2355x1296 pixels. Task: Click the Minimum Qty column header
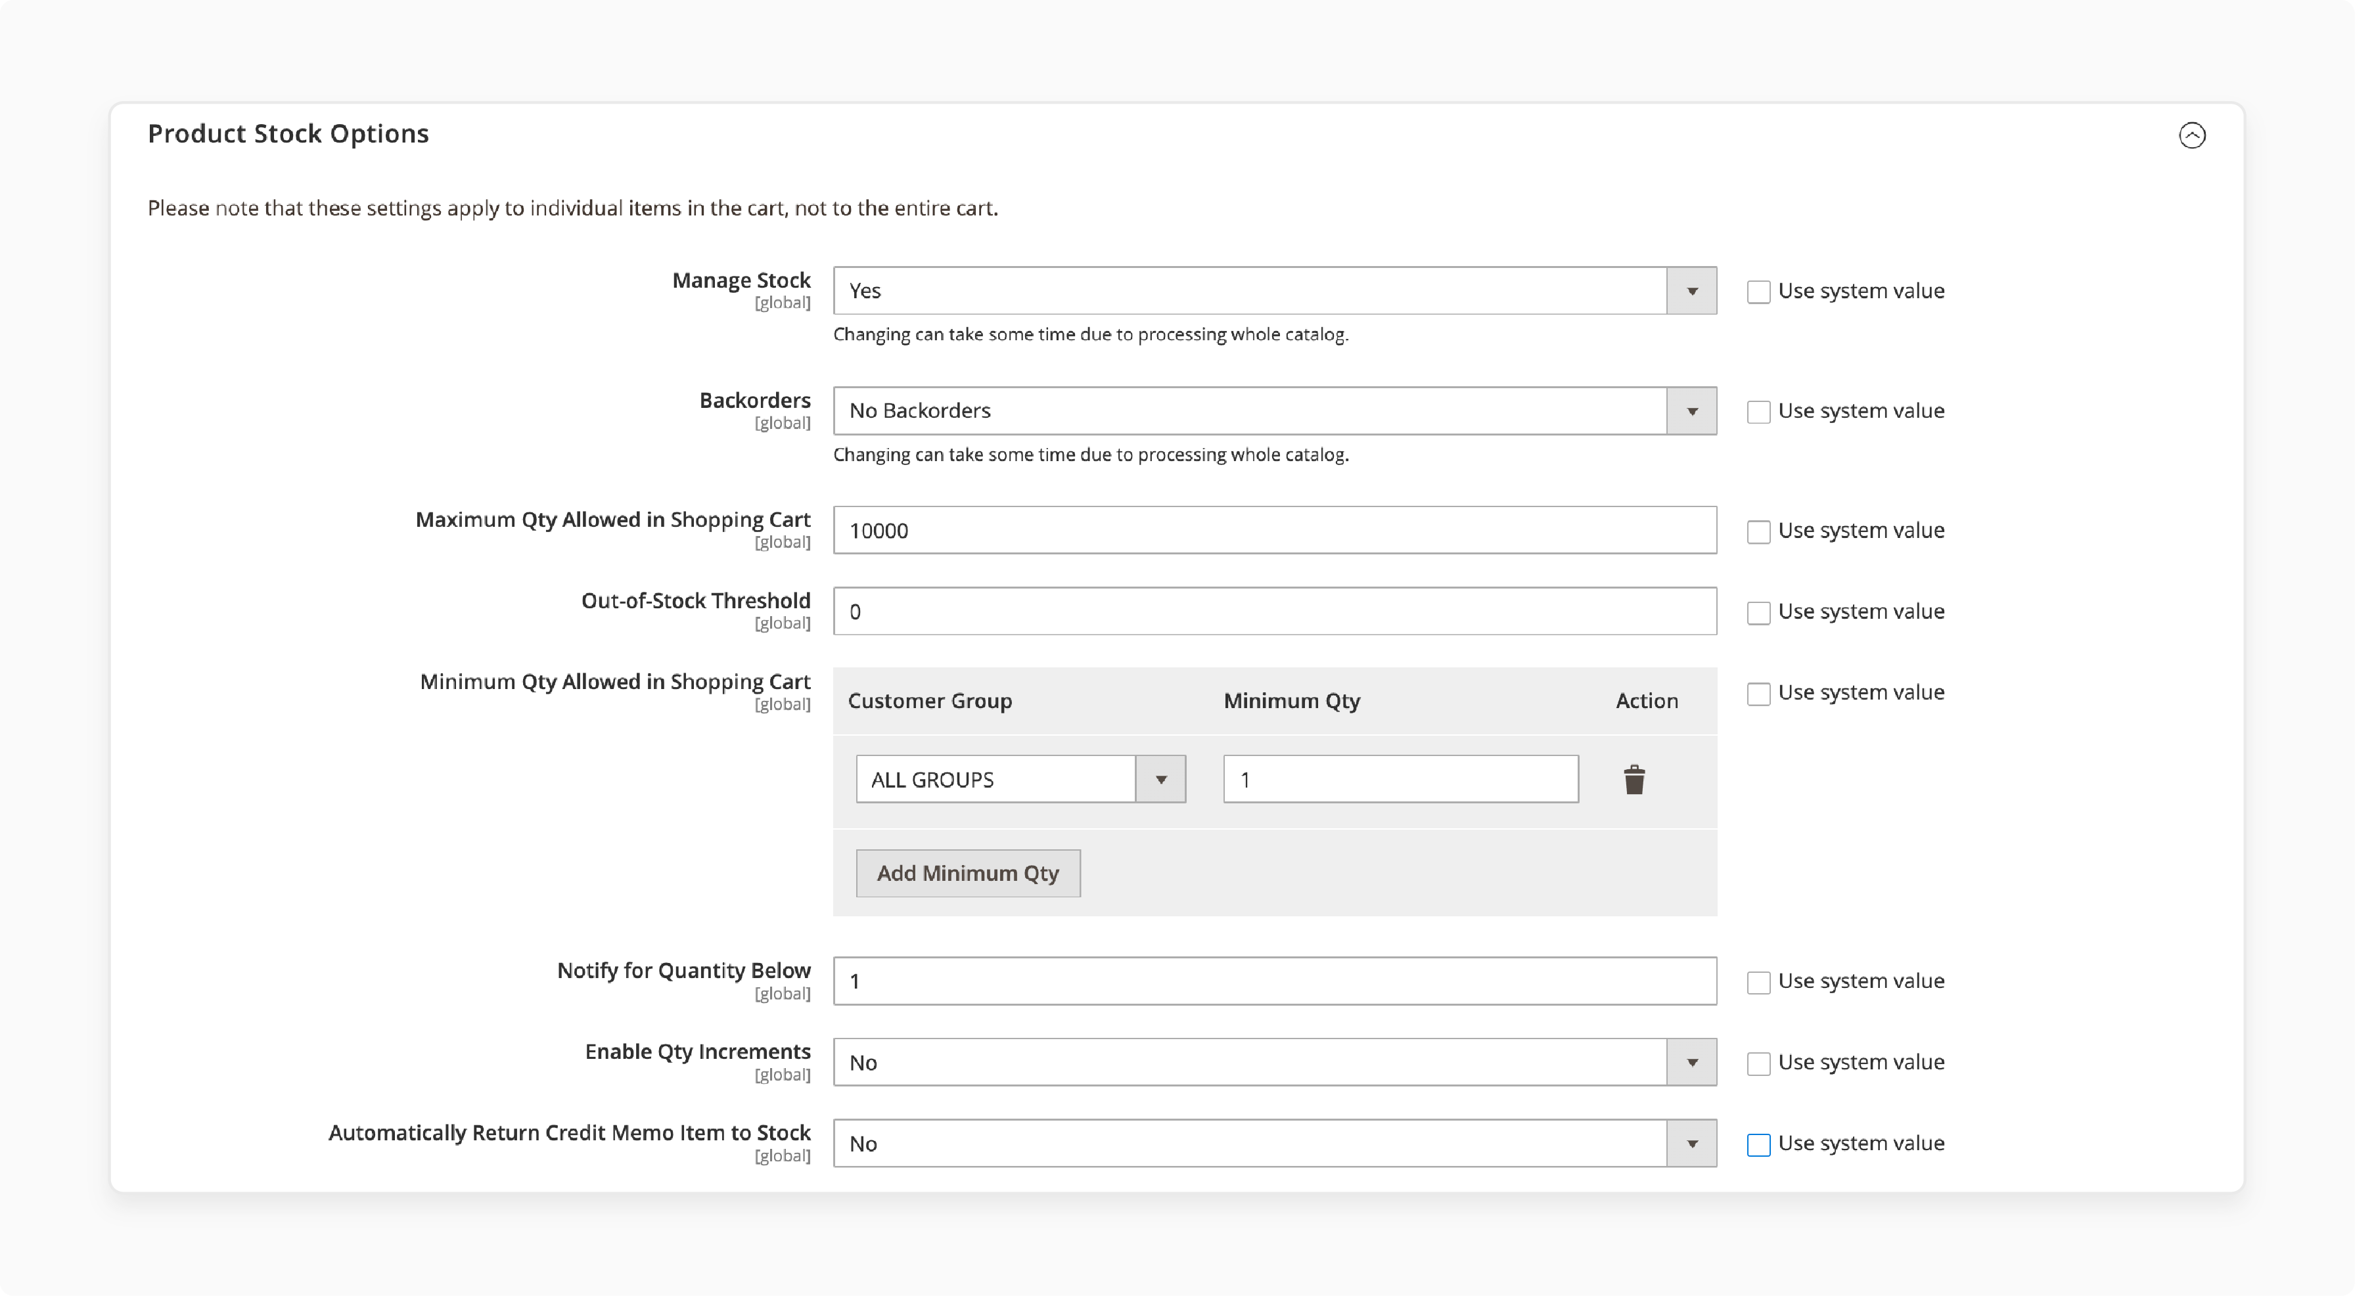click(x=1292, y=701)
